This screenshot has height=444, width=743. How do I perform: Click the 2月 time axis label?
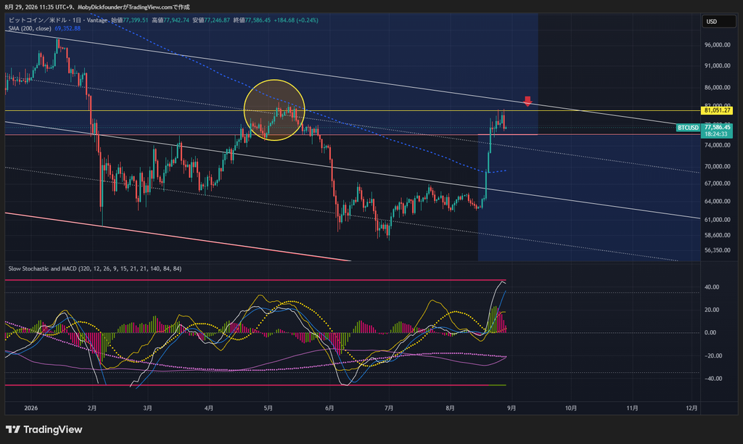92,408
